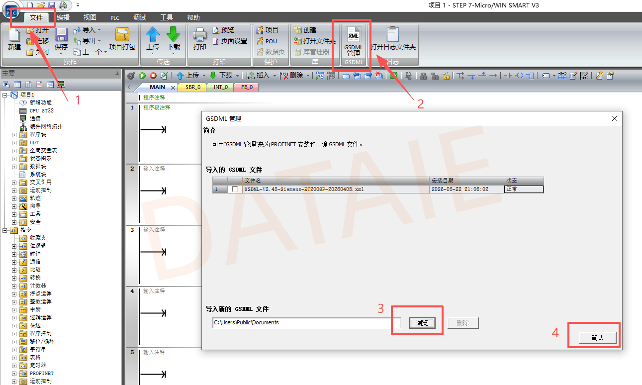Image resolution: width=642 pixels, height=385 pixels.
Task: Select INT_0 editor tab
Action: (x=221, y=87)
